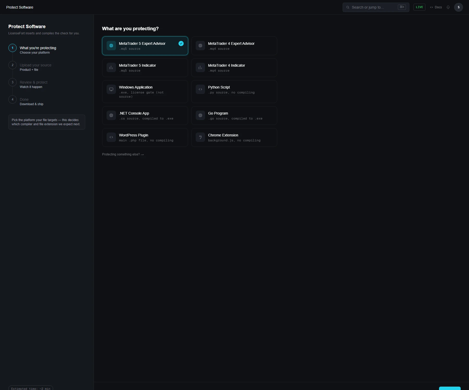Click '.exe, license gate (not source)' description
The image size is (469, 390).
(141, 95)
